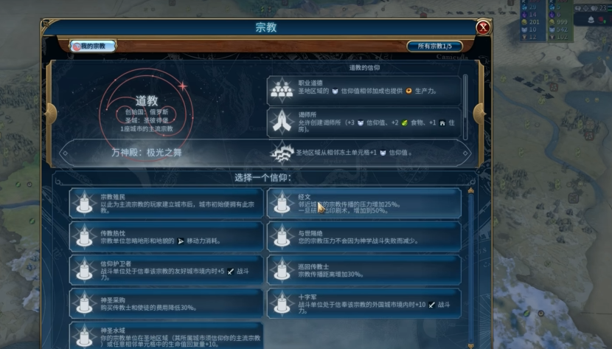
Task: Close the 宗教 window with red X
Action: [x=483, y=27]
